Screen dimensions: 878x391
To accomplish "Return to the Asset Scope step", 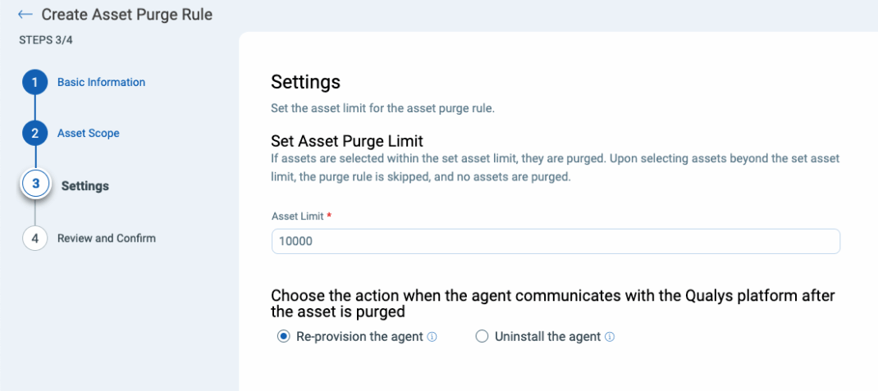I will [88, 133].
